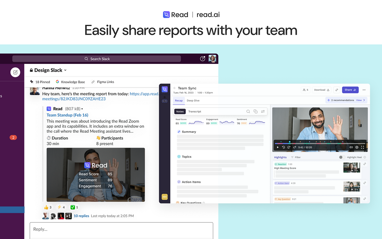This screenshot has width=382, height=239.
Task: Open Highlights tab
Action: coord(280,157)
